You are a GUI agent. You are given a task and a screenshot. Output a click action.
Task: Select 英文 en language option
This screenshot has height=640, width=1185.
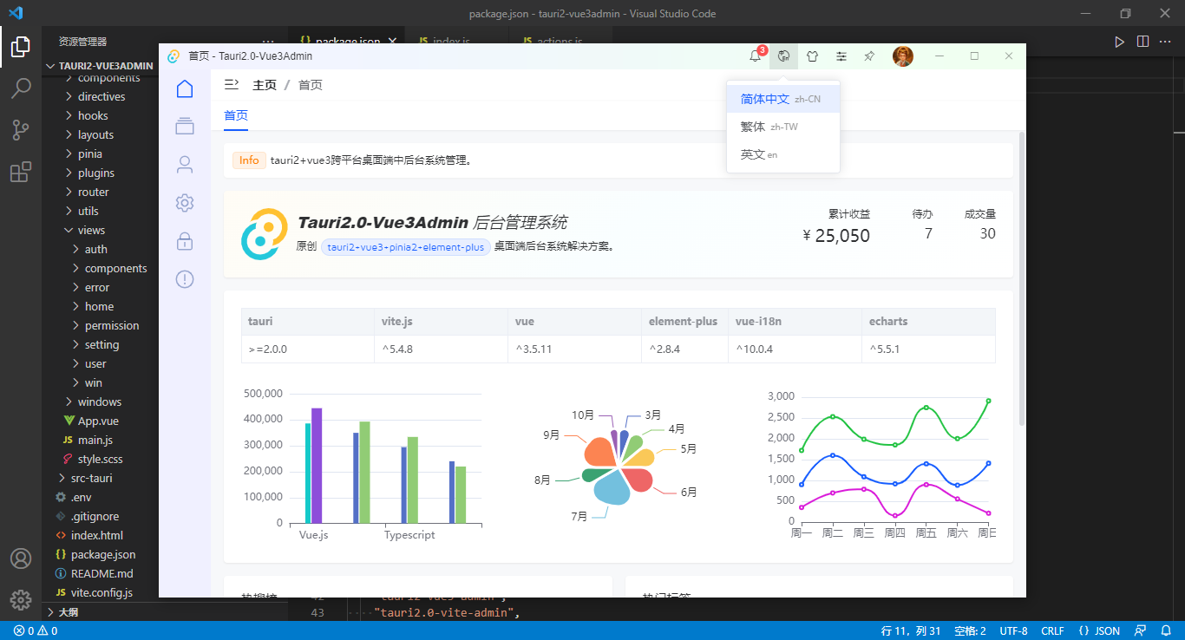[x=783, y=154]
